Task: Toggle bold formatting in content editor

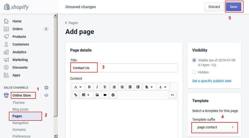Action: tap(89, 87)
